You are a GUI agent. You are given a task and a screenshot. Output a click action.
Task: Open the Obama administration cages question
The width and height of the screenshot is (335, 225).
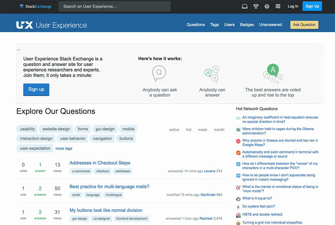(278, 131)
